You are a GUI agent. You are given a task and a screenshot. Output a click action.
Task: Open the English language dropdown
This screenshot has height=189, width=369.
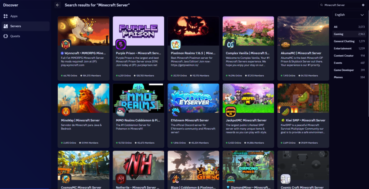(349, 15)
